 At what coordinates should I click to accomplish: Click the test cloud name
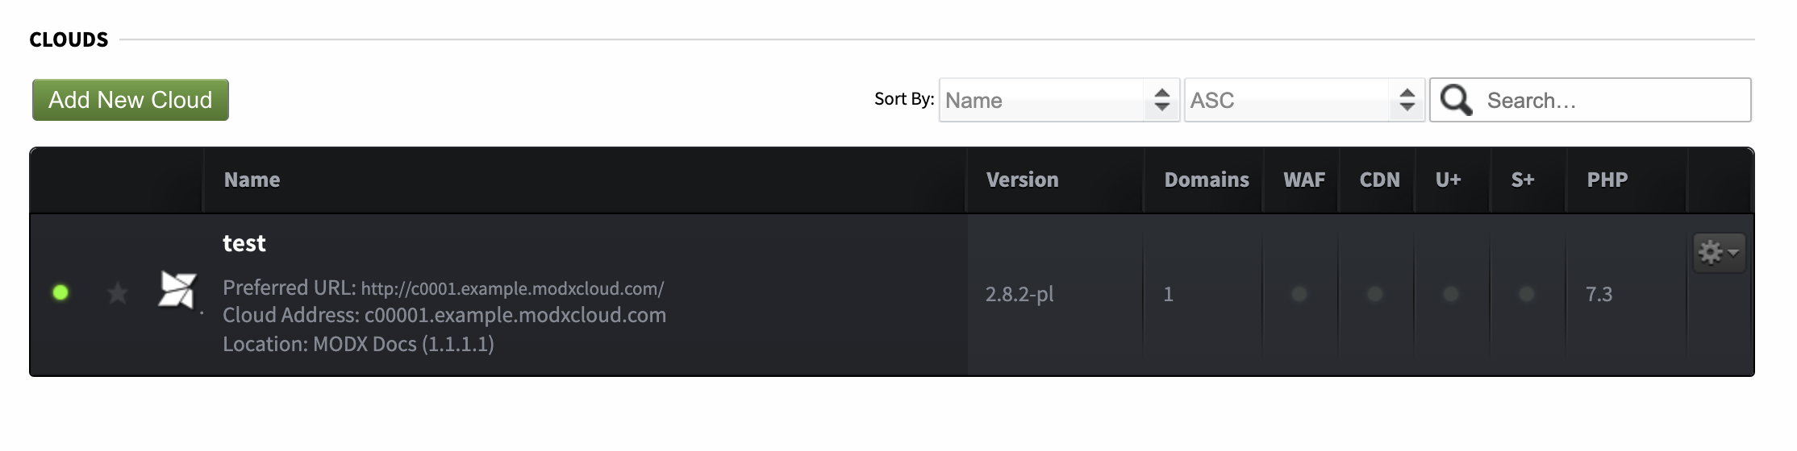click(244, 243)
